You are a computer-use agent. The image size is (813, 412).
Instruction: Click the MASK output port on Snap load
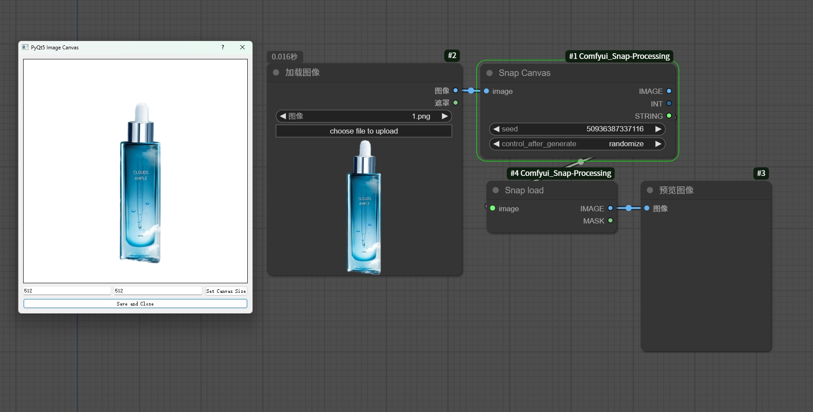[x=610, y=220]
